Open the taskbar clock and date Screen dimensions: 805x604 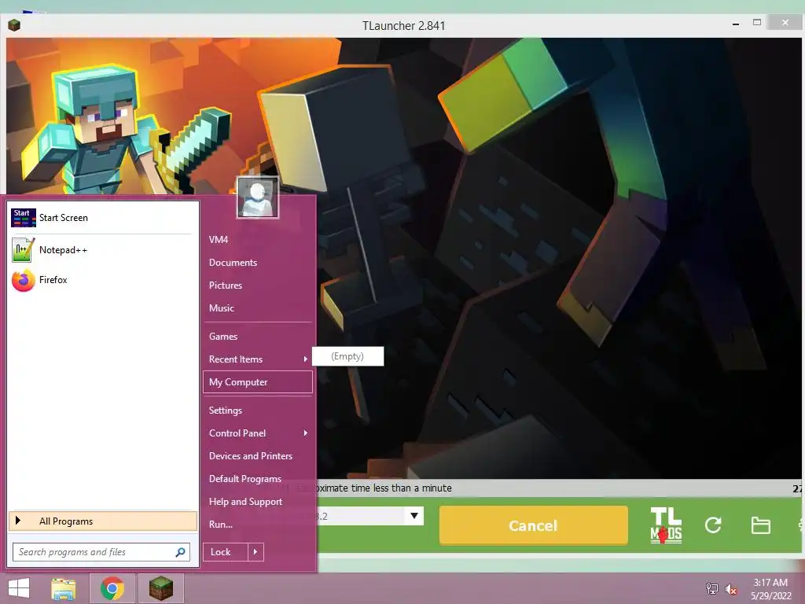point(770,589)
